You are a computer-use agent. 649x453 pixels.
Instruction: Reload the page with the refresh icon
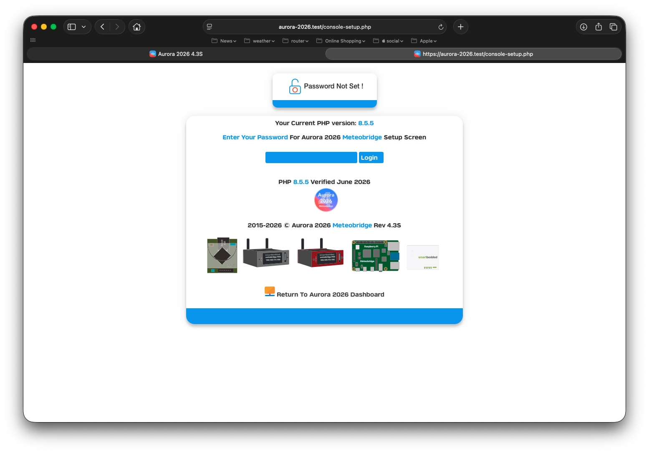pyautogui.click(x=441, y=27)
